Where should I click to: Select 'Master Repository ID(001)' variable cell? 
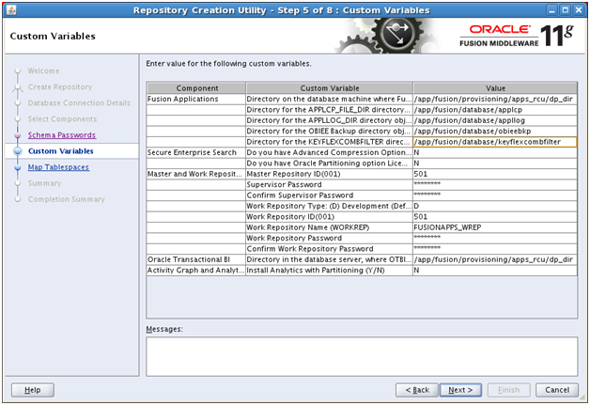(x=329, y=174)
